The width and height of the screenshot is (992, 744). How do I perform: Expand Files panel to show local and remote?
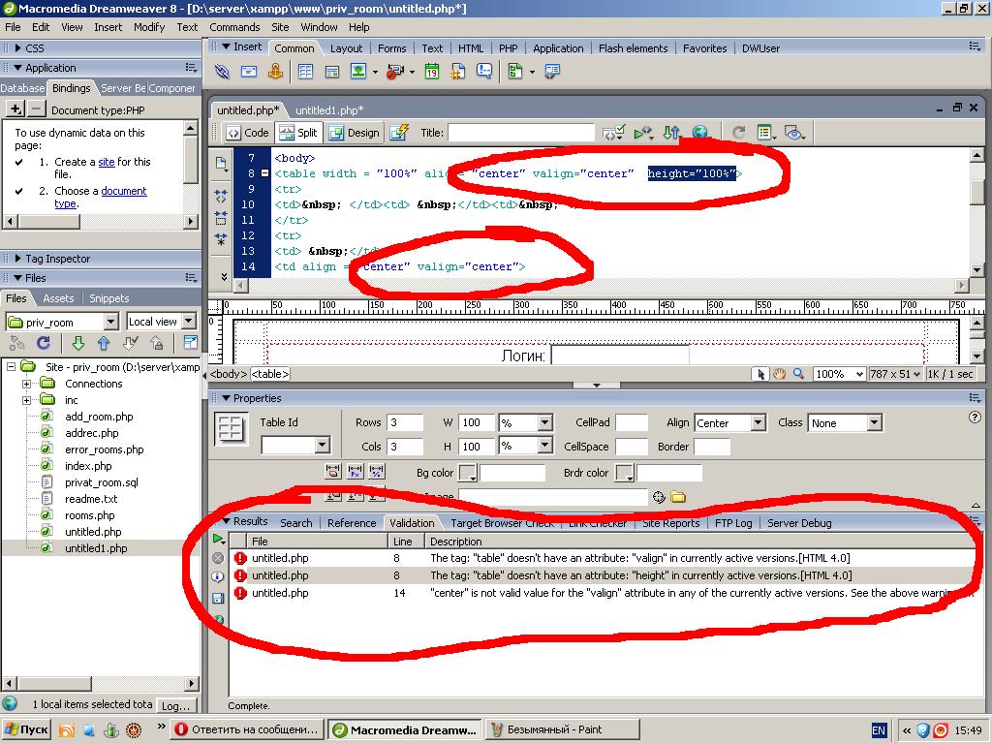[x=190, y=343]
